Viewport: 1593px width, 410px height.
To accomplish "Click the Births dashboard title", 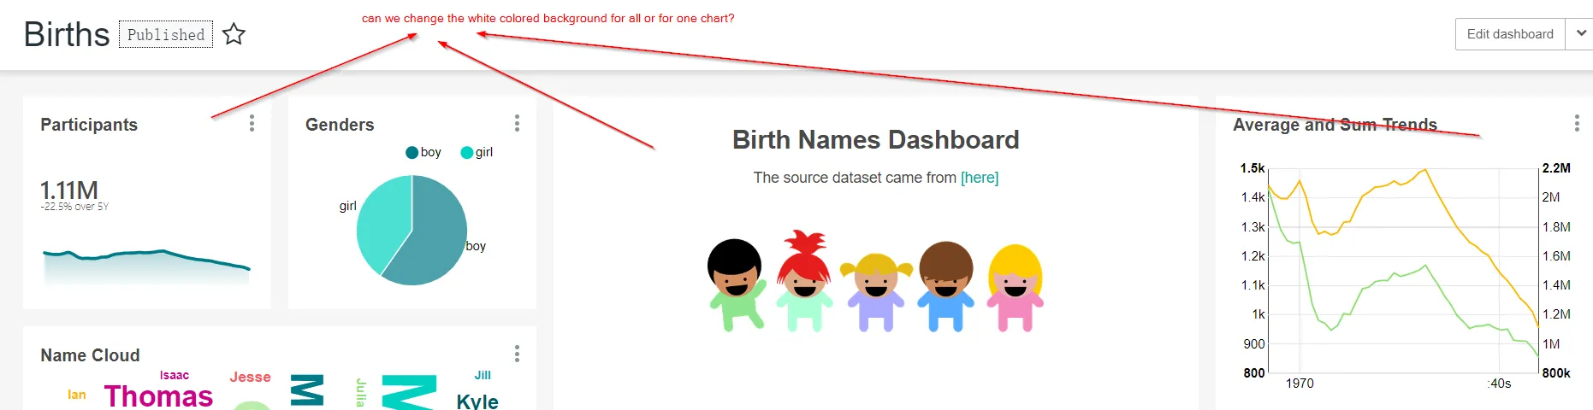I will (67, 34).
